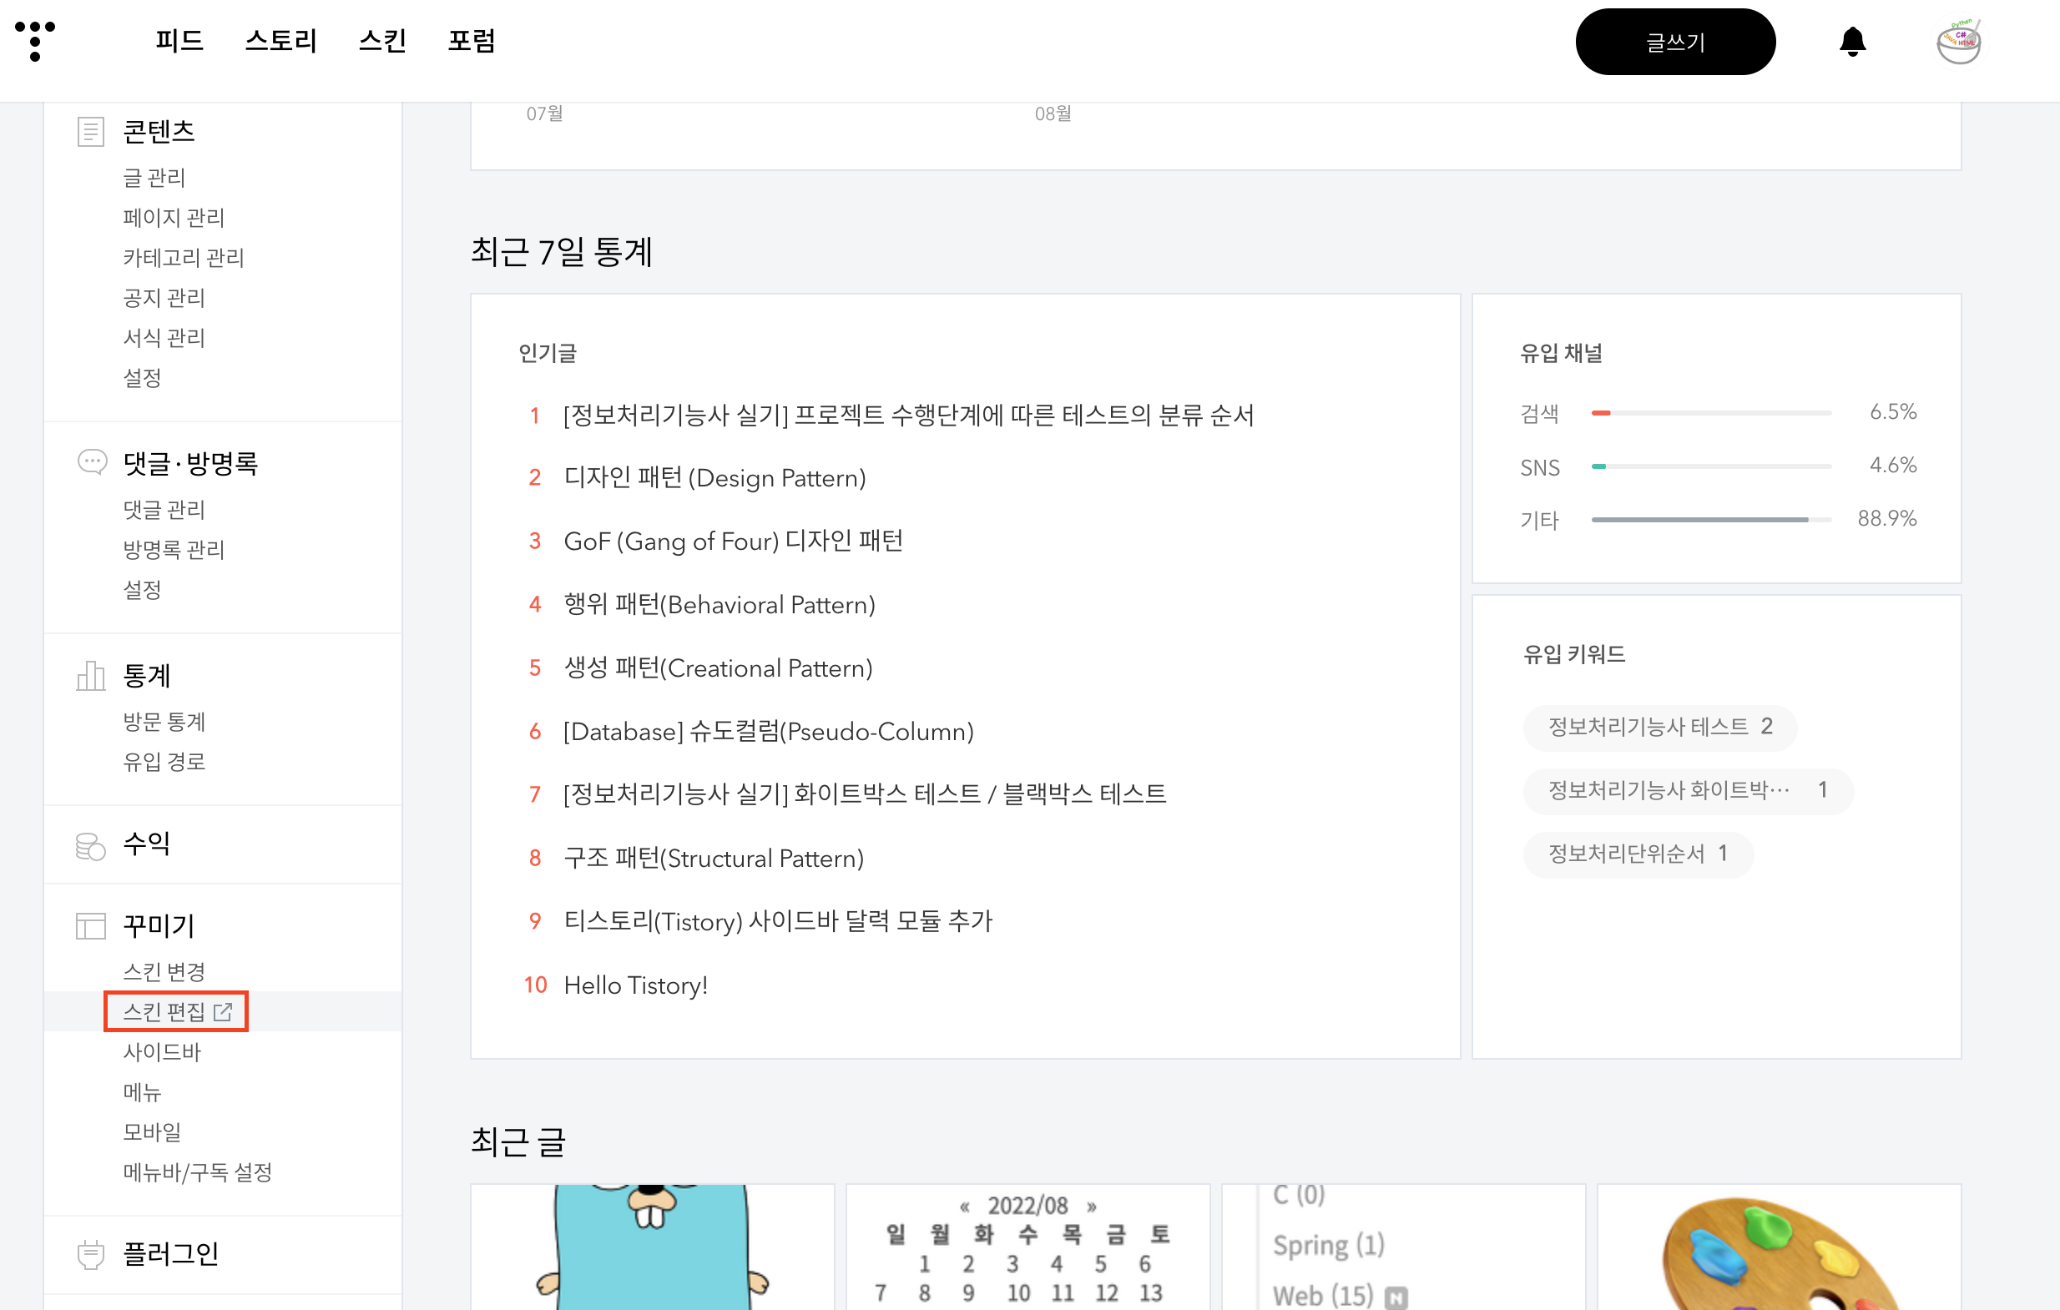Click the 플러그인 plug icon
2060x1310 pixels.
coord(91,1253)
